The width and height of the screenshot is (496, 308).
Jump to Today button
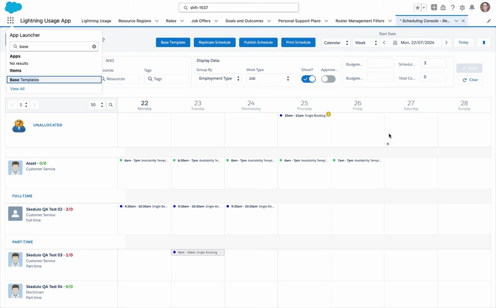pos(463,42)
